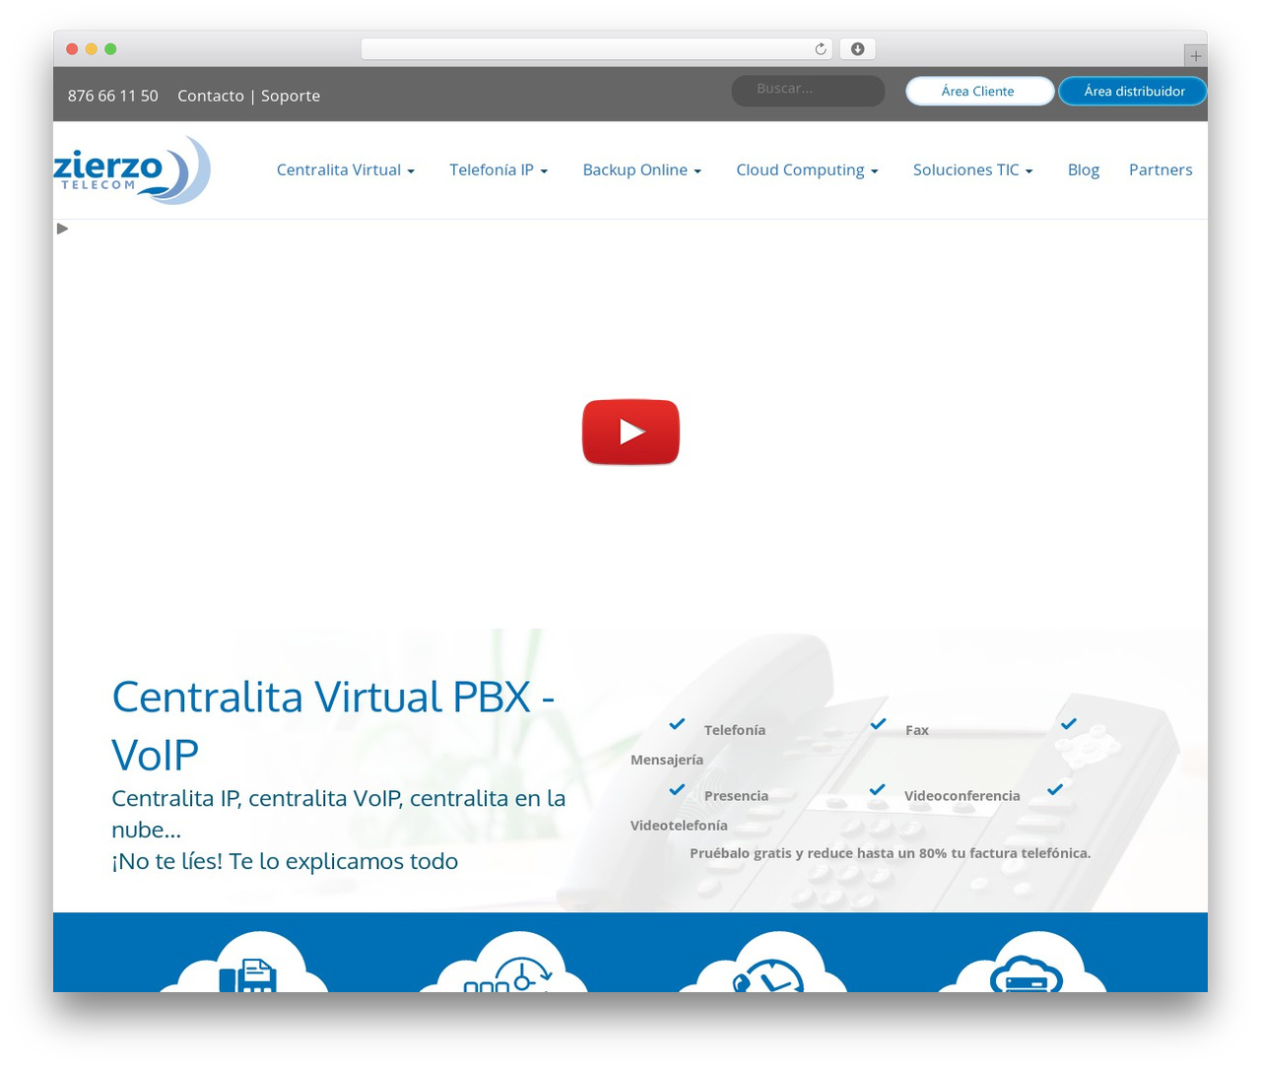Click the Buscar search field
1261x1068 pixels.
808,90
